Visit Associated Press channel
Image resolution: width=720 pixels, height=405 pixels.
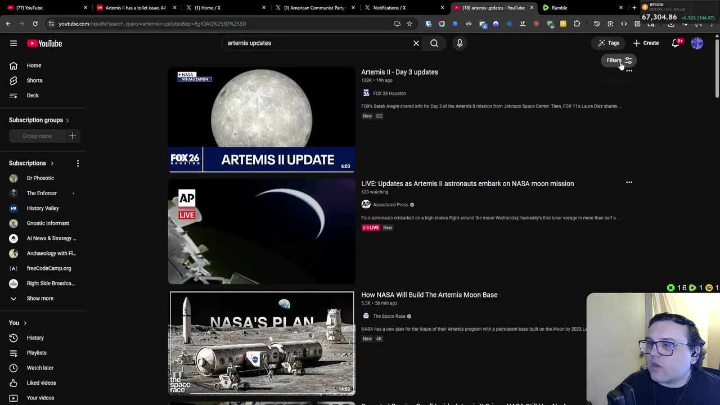click(x=390, y=205)
